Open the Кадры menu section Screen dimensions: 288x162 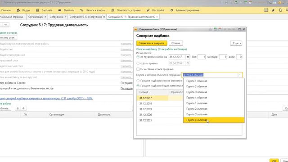pyautogui.click(x=23, y=10)
